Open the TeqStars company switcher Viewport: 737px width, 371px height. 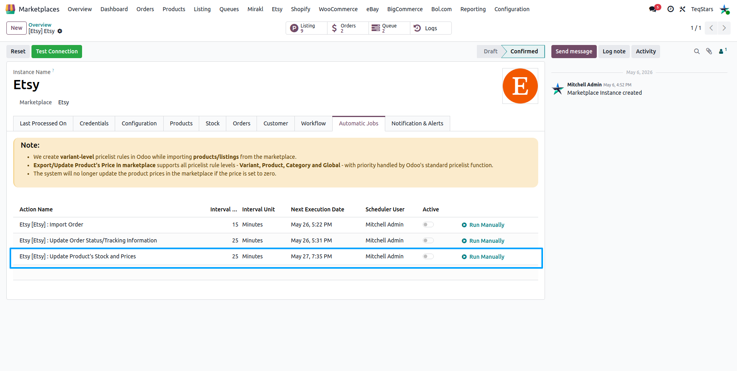[702, 9]
